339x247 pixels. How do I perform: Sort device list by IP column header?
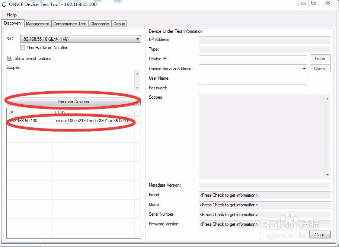[30, 113]
